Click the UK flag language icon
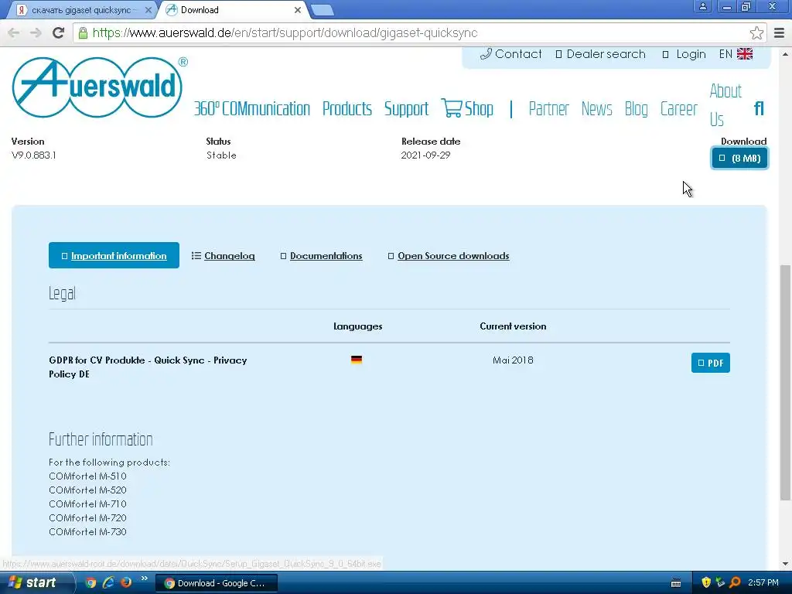This screenshot has width=792, height=594. tap(745, 54)
